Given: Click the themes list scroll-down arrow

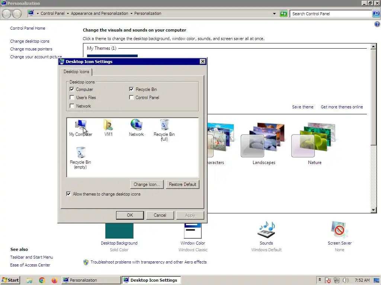Looking at the screenshot, I should 374,210.
